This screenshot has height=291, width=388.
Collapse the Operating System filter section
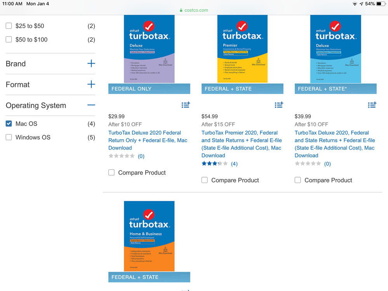(91, 105)
